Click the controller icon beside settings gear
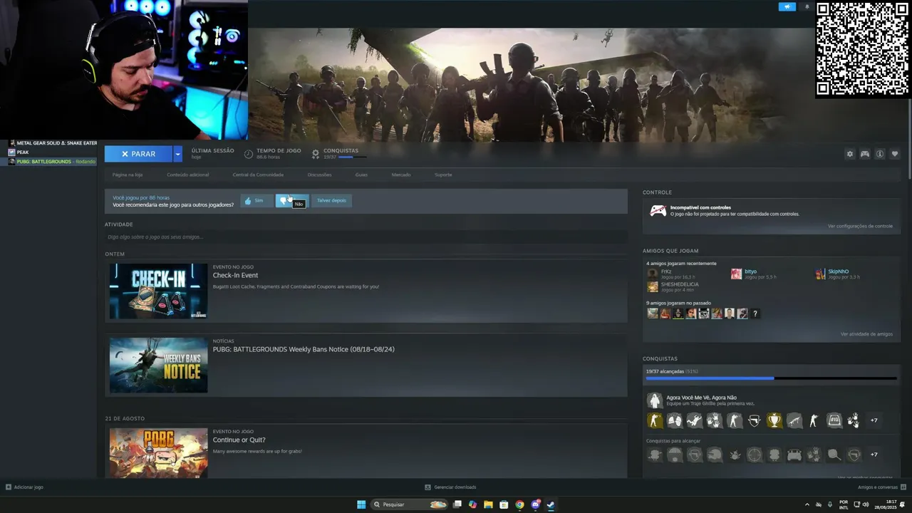 pyautogui.click(x=864, y=154)
